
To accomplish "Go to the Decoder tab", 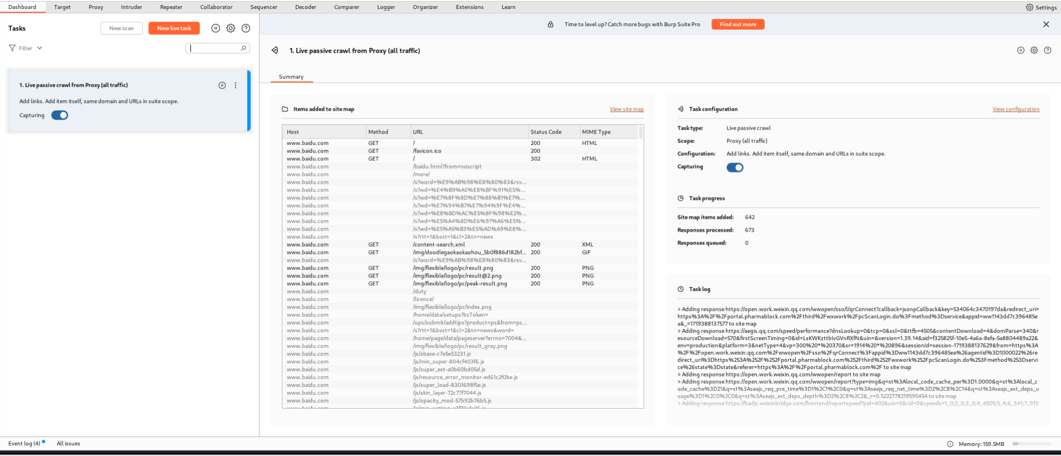I will point(306,7).
